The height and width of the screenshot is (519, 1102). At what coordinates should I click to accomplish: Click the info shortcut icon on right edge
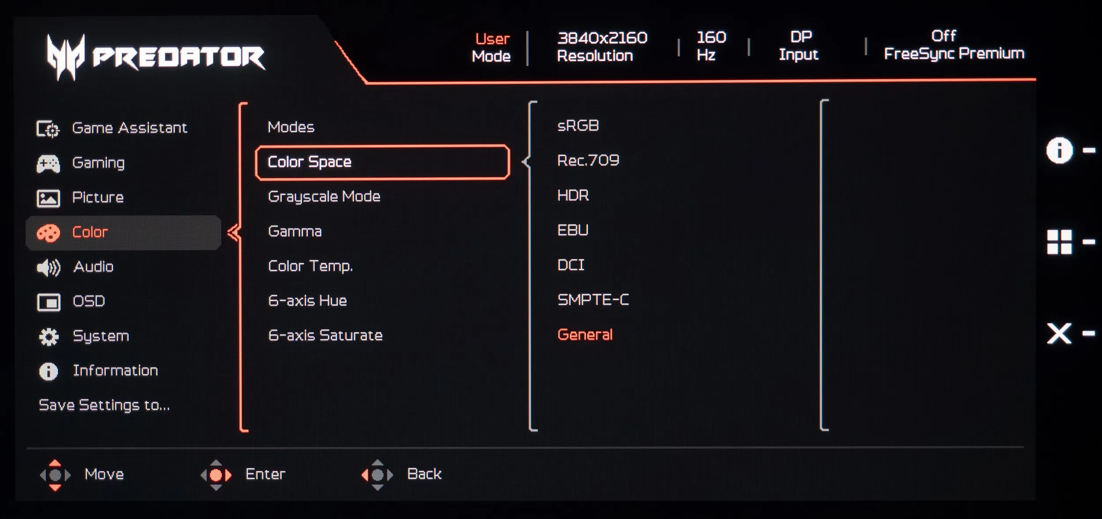1059,150
